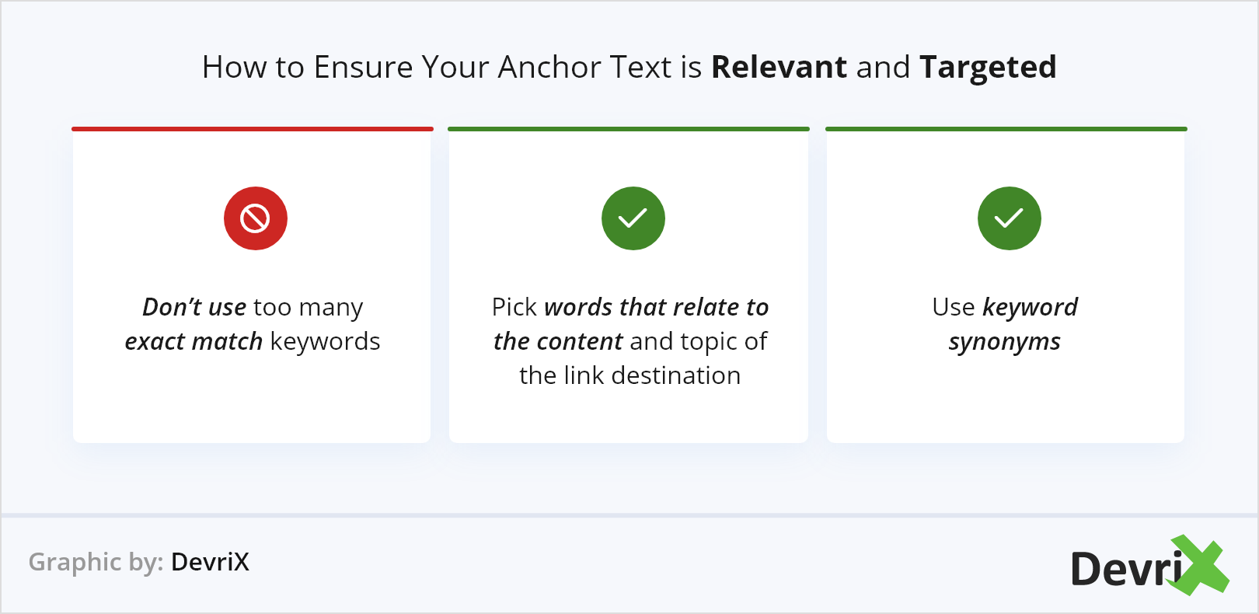Viewport: 1259px width, 614px height.
Task: Click the word 'synonyms' in the right card
Action: coord(1004,341)
